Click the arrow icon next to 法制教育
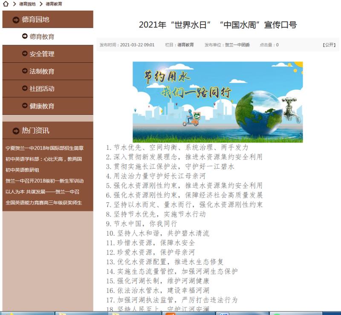The width and height of the screenshot is (341, 315). tap(25, 71)
